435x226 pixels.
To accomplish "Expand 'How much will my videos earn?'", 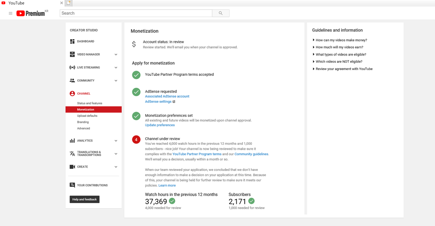I will click(337, 47).
